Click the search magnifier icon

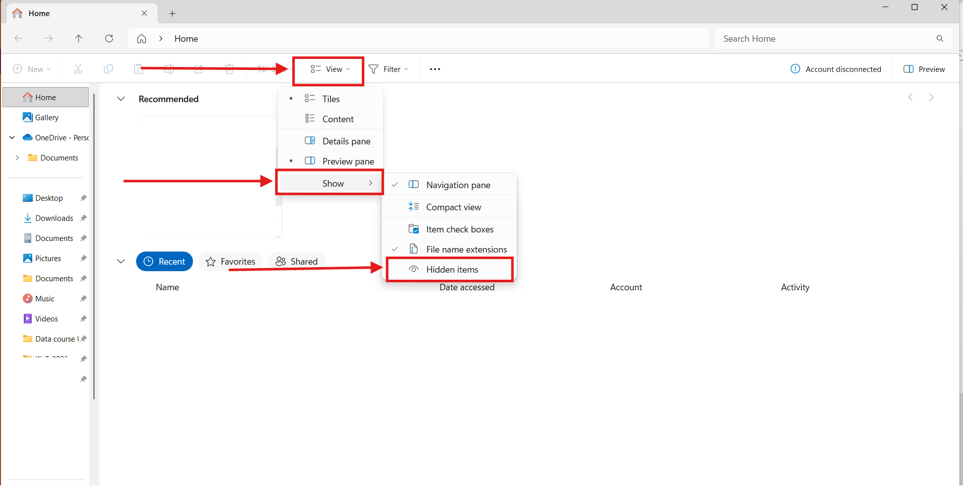coord(940,39)
